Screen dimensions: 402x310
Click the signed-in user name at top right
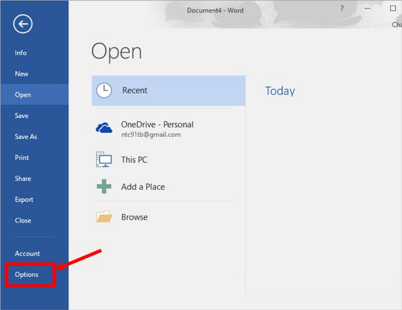click(396, 25)
